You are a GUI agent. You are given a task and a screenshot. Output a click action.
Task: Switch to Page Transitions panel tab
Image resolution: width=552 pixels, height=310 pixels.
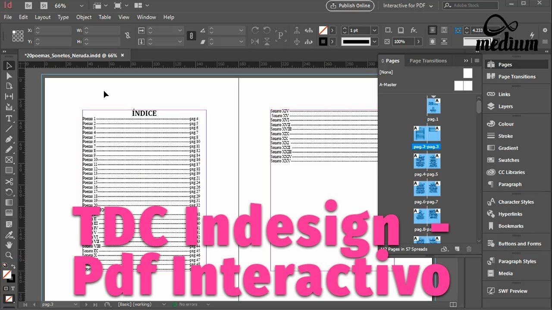pyautogui.click(x=428, y=61)
